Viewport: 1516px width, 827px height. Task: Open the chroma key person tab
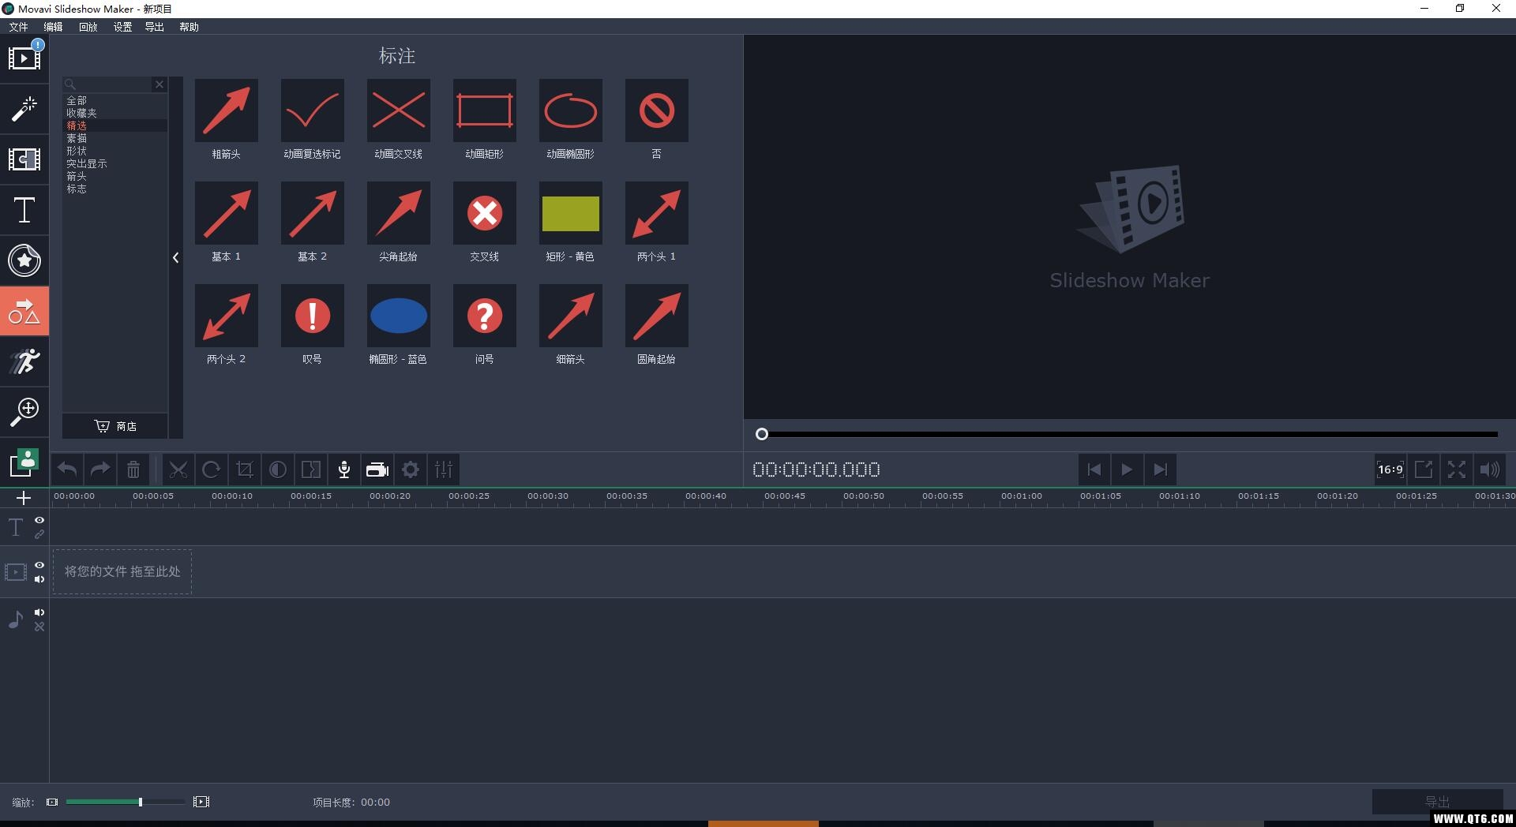pyautogui.click(x=24, y=463)
